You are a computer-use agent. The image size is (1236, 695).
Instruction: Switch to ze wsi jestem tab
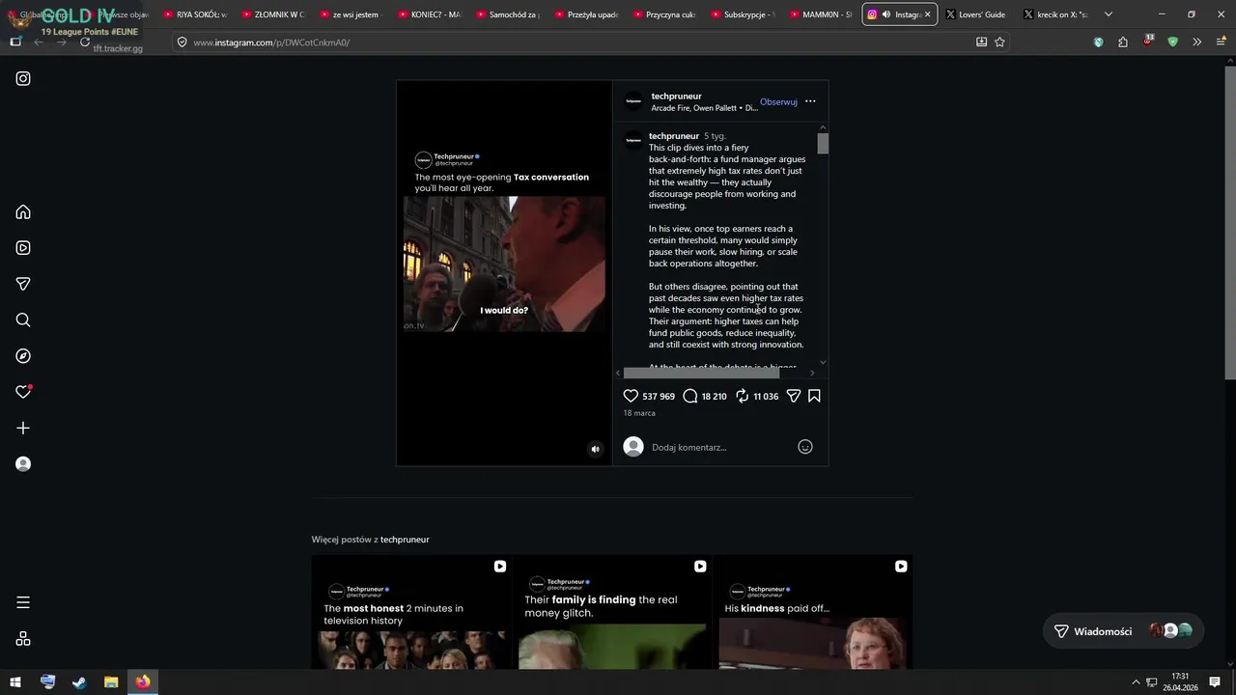coord(351,14)
